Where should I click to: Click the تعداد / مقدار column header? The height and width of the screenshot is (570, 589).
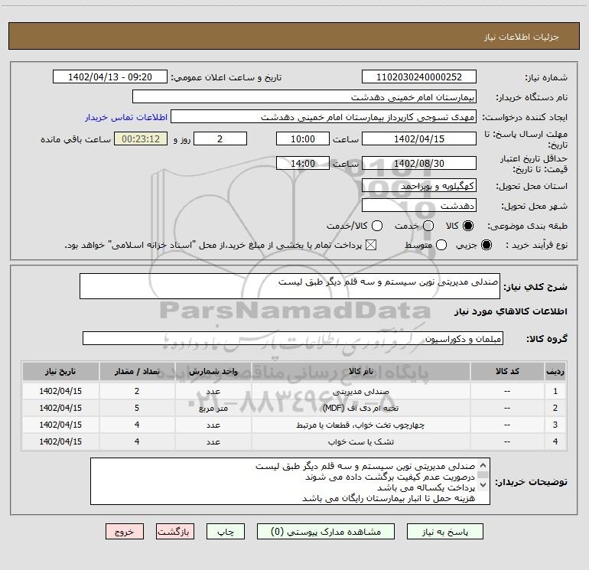click(137, 371)
